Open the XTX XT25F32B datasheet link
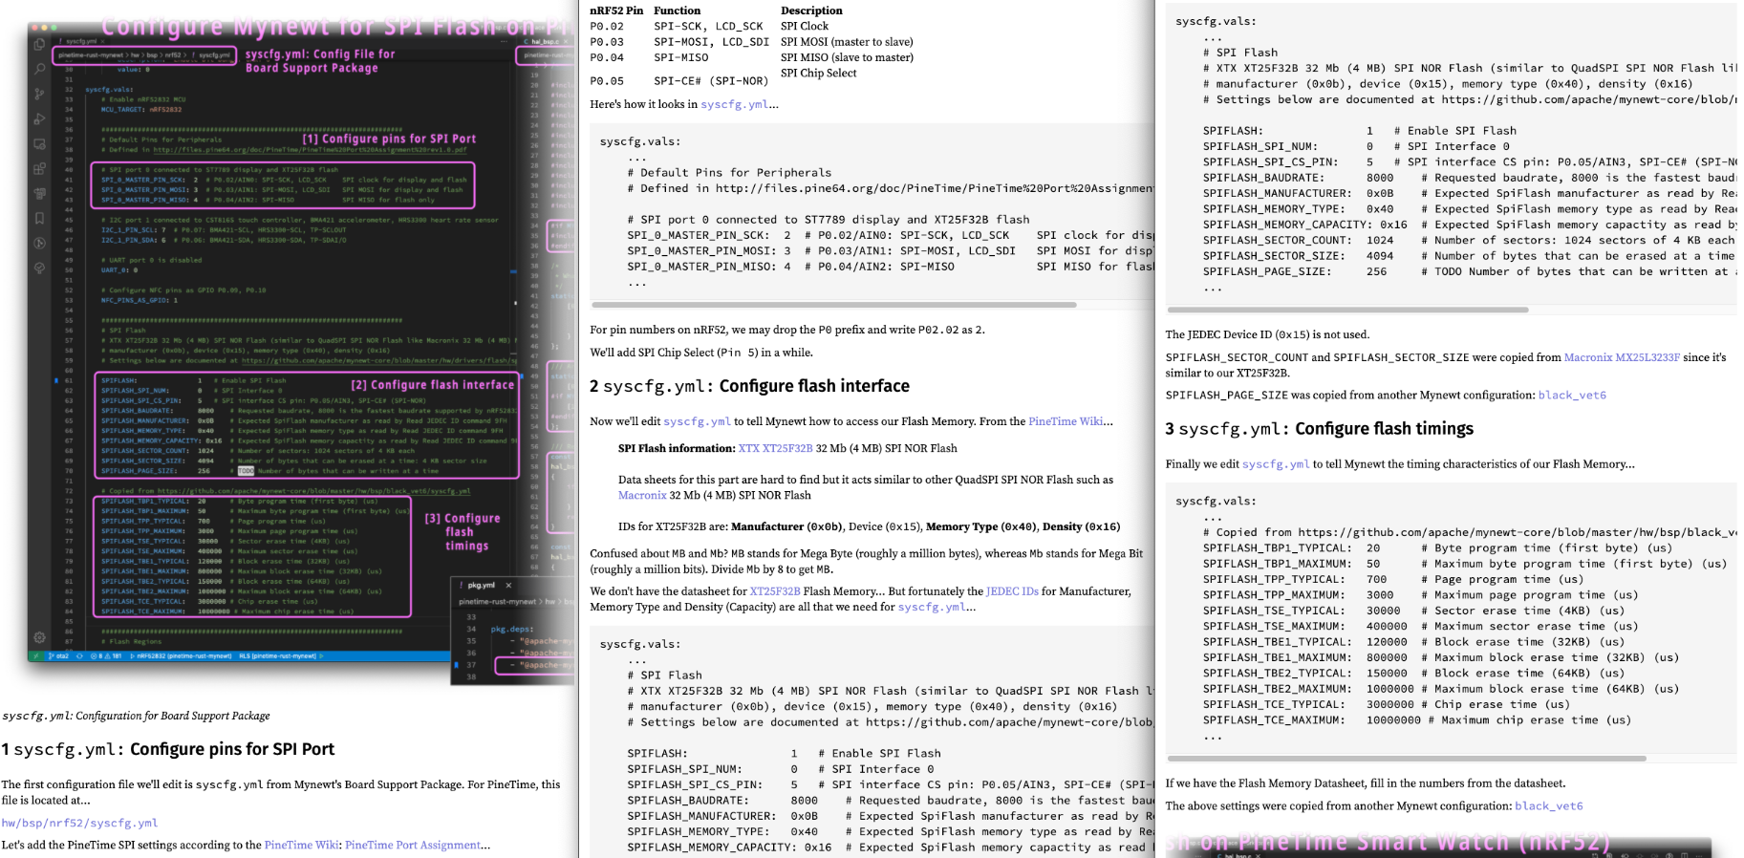1744x858 pixels. 775,448
